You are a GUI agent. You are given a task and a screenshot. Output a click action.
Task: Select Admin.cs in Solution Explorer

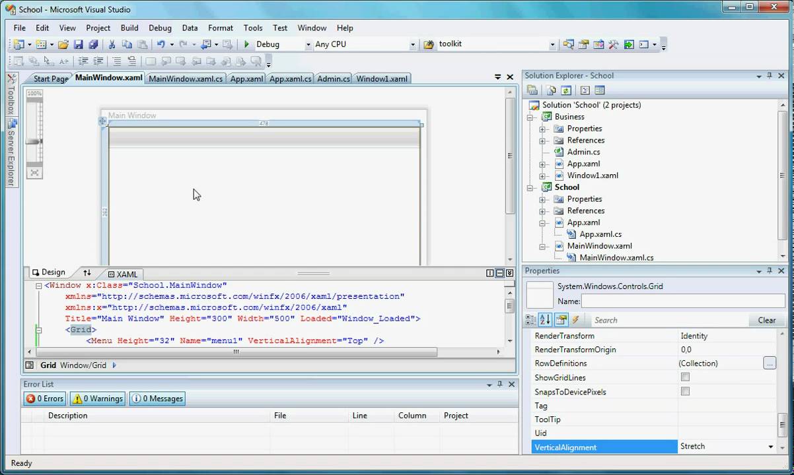(583, 152)
